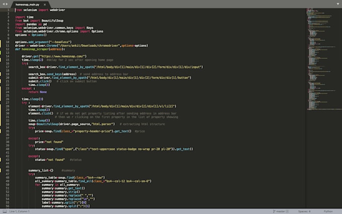
Task: Click the 'return None' line
Action: tap(38, 92)
